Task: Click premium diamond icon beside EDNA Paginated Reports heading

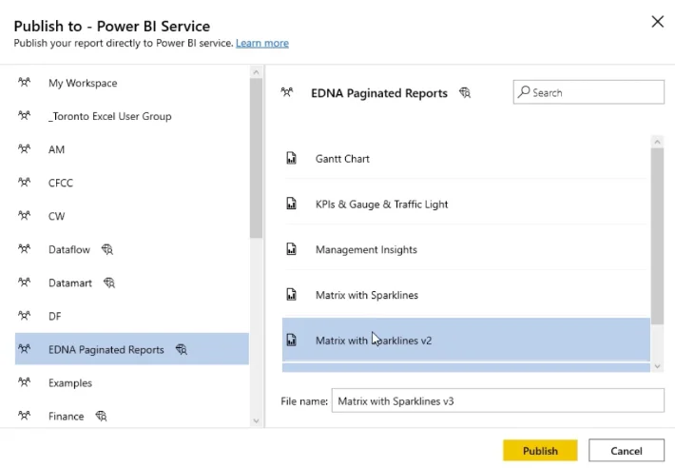Action: pos(465,92)
